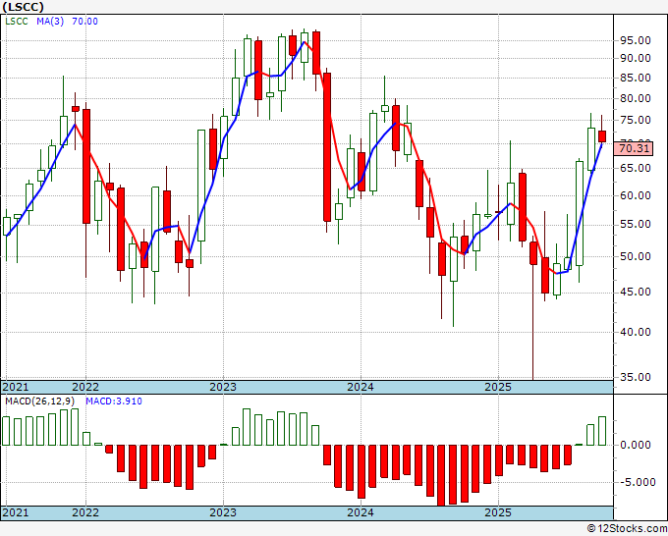Click the 95.00 price axis label
Screen dimensions: 668x536
click(x=636, y=40)
